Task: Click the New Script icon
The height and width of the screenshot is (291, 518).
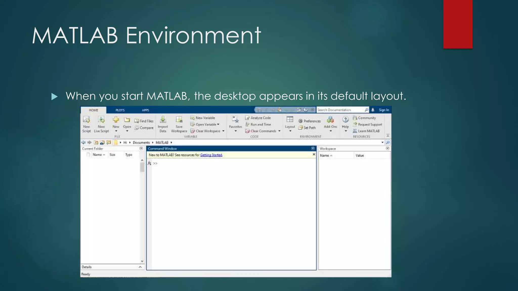Action: pos(87,120)
